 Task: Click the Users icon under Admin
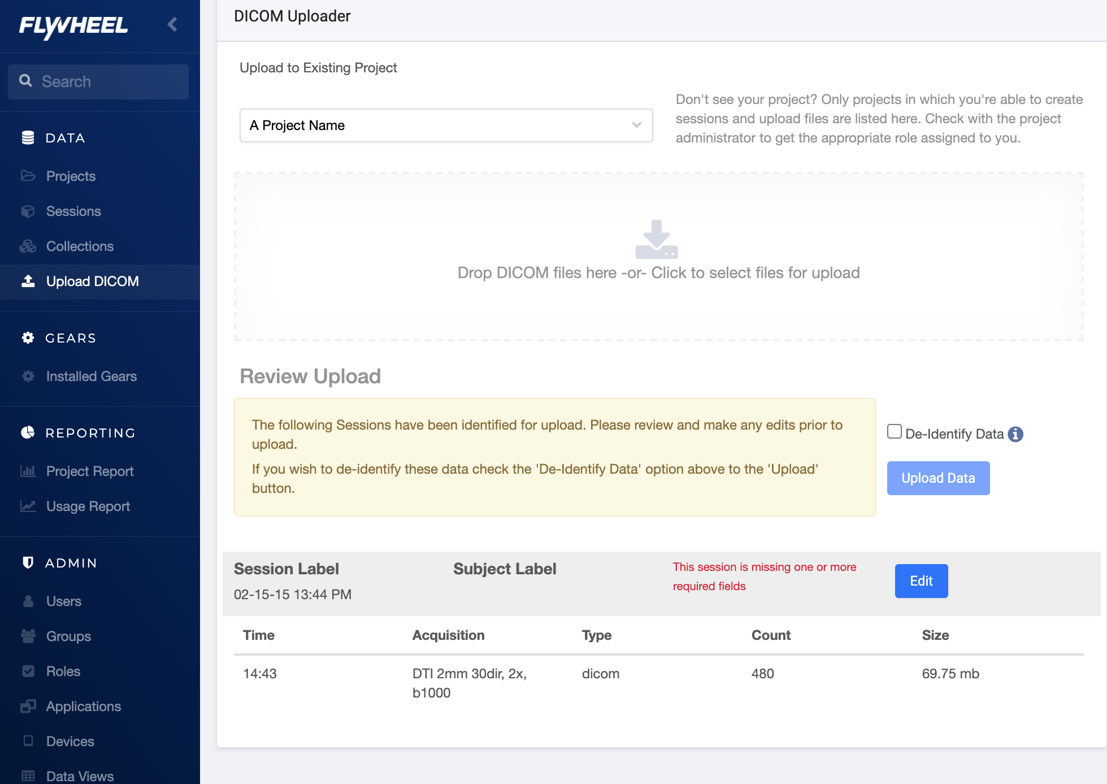[x=29, y=601]
